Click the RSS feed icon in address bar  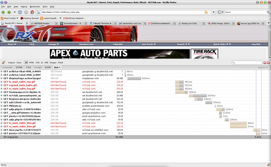click(x=206, y=12)
